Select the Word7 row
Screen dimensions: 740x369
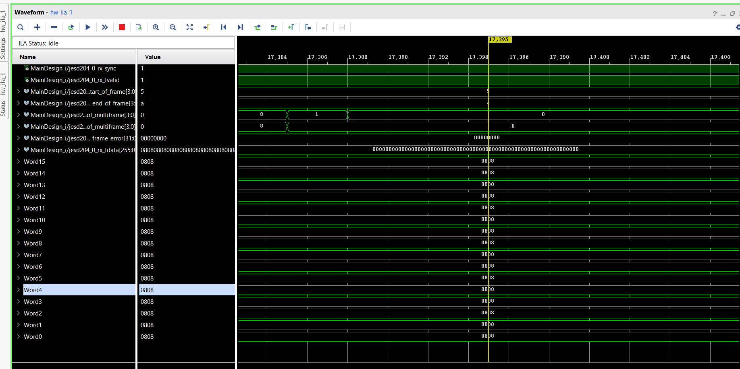pyautogui.click(x=33, y=255)
